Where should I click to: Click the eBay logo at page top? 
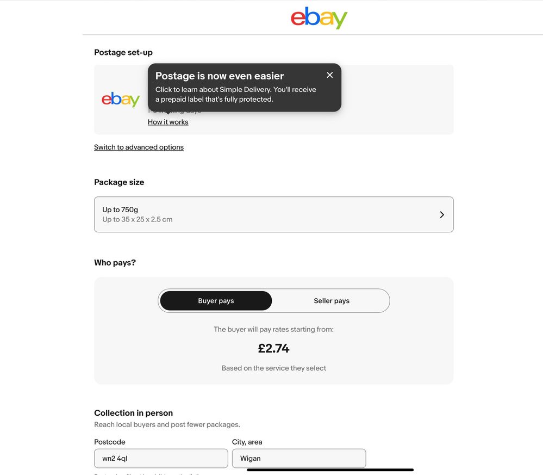coord(319,18)
